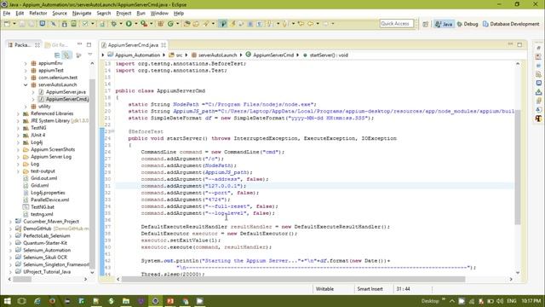Select the AppiumServerCmd.java editor tab
Image resolution: width=545 pixels, height=307 pixels.
tap(133, 45)
